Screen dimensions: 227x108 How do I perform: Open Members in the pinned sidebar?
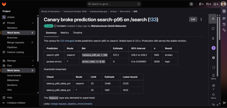[x=12, y=28]
